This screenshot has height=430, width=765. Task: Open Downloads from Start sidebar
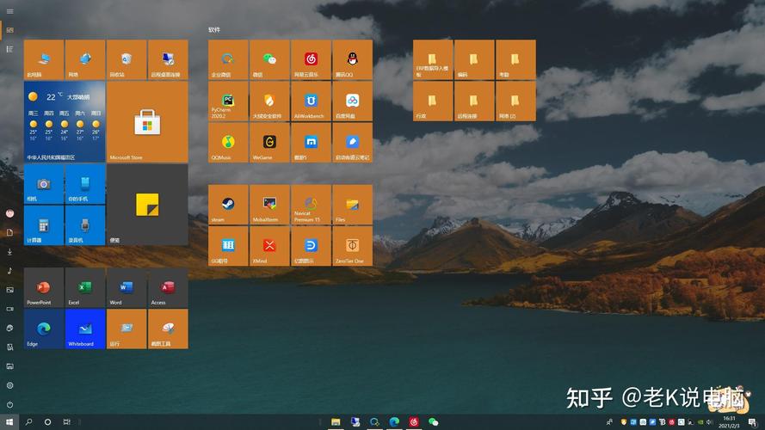9,252
